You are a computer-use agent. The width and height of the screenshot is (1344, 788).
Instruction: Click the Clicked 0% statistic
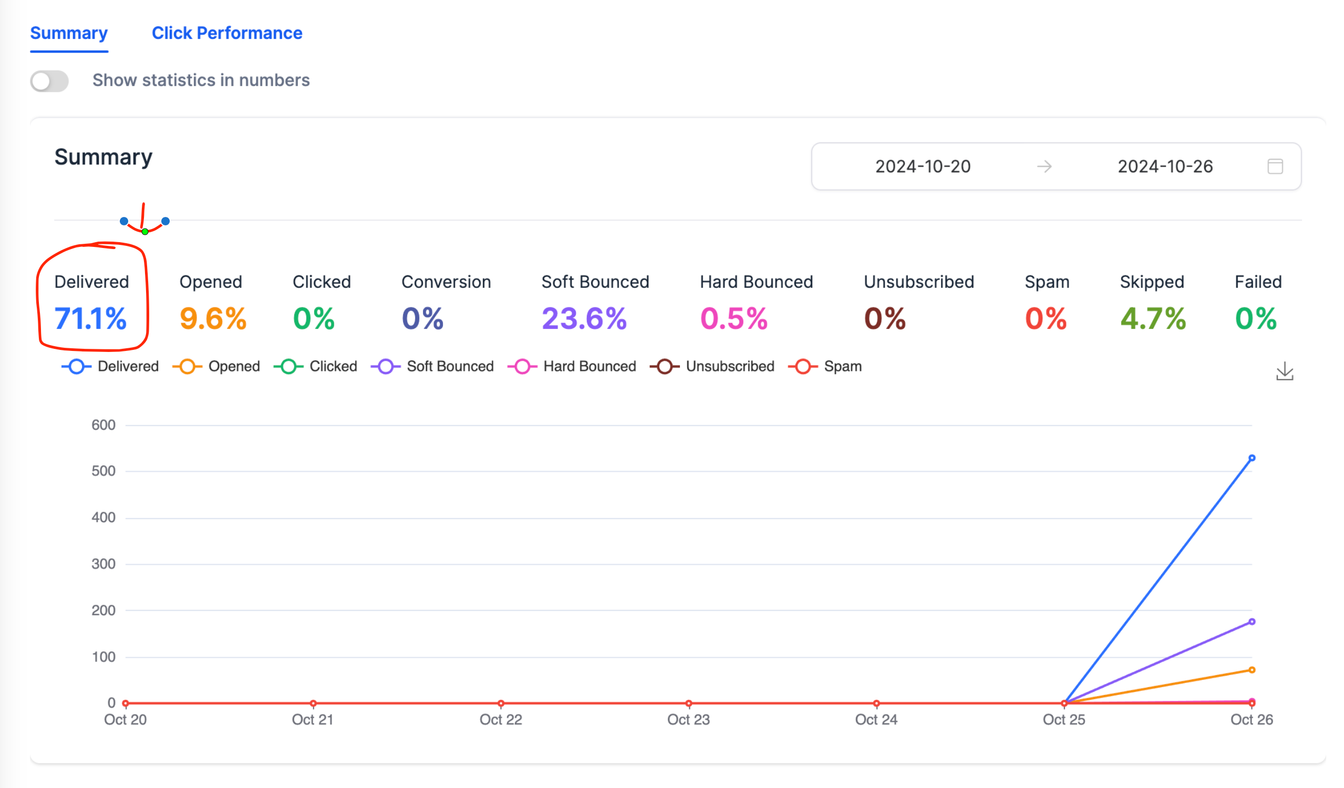pyautogui.click(x=314, y=319)
